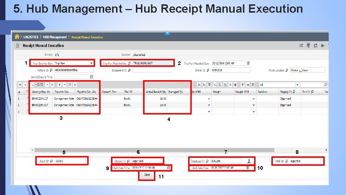Check the row 2 checkbox

click(27, 105)
